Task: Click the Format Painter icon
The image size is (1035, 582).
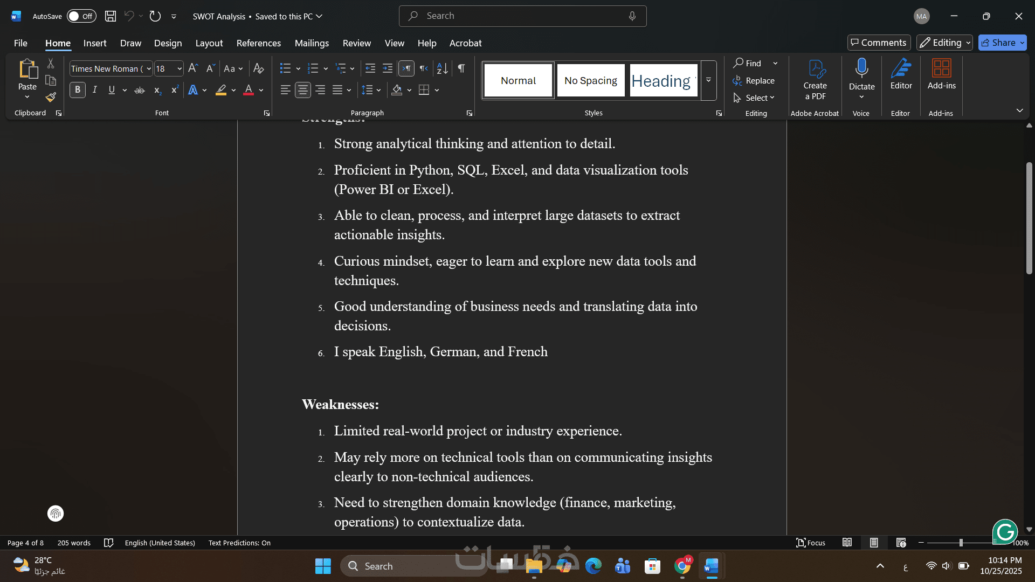Action: tap(51, 98)
